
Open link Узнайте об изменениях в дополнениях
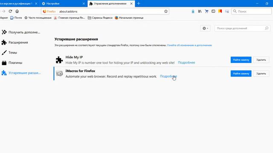[189, 45]
